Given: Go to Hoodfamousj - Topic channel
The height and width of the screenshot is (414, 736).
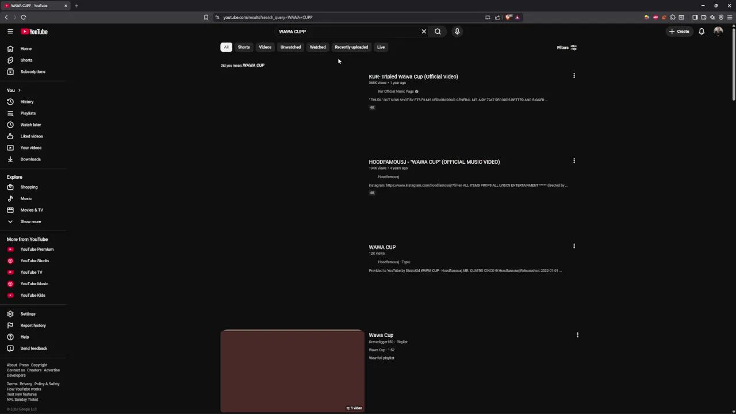Looking at the screenshot, I should tap(394, 262).
